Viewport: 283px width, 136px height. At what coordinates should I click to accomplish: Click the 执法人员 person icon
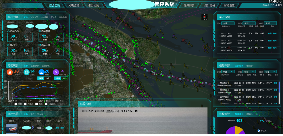pyautogui.click(x=8, y=31)
